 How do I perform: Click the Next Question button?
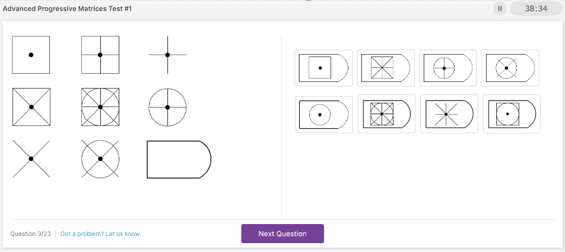282,234
